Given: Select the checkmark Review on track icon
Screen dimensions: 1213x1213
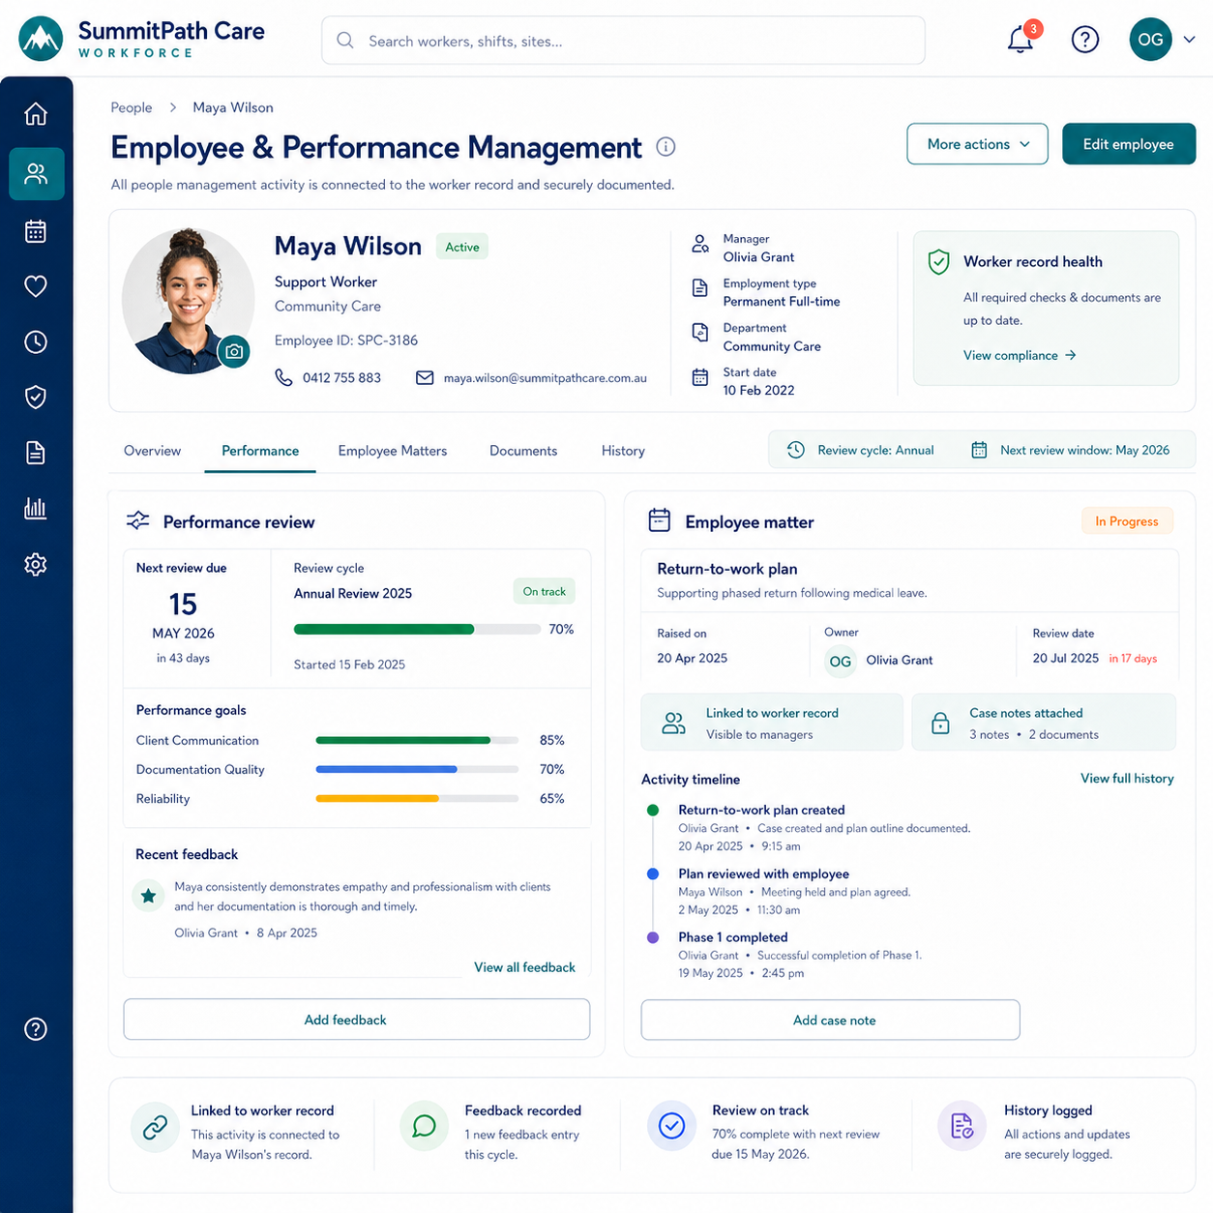Looking at the screenshot, I should 671,1126.
